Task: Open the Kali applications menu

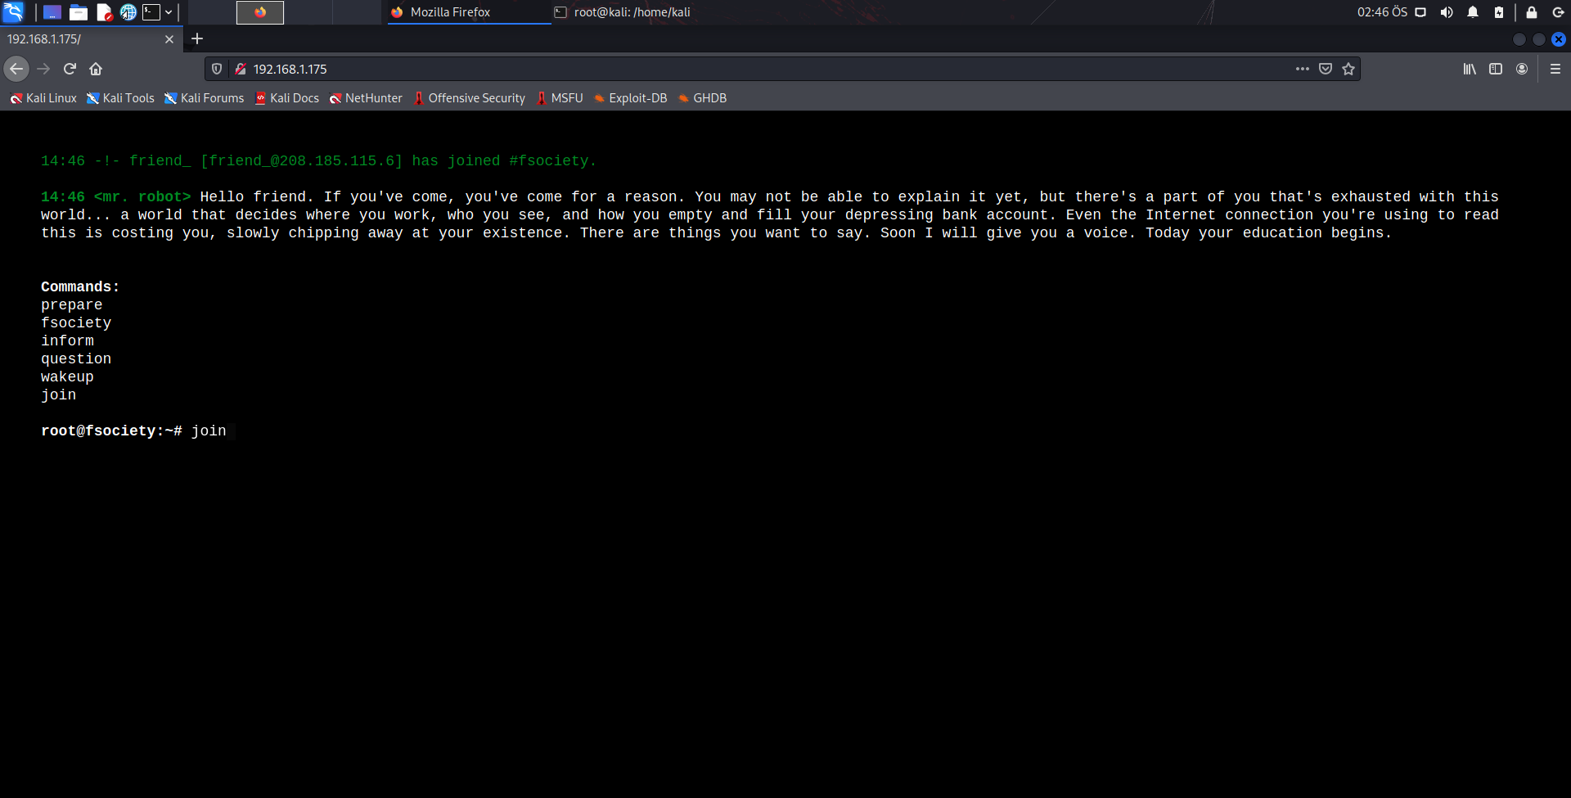Action: tap(13, 11)
